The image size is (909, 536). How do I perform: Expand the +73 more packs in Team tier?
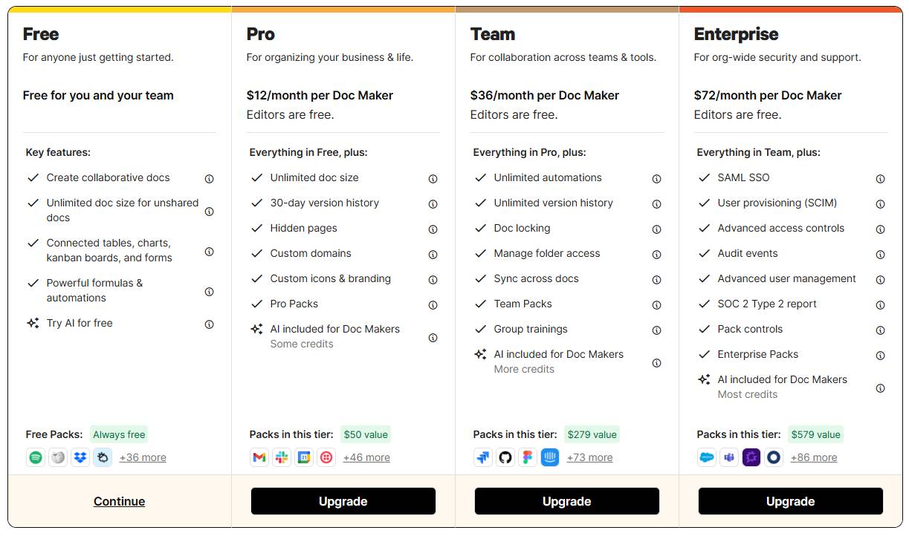589,457
